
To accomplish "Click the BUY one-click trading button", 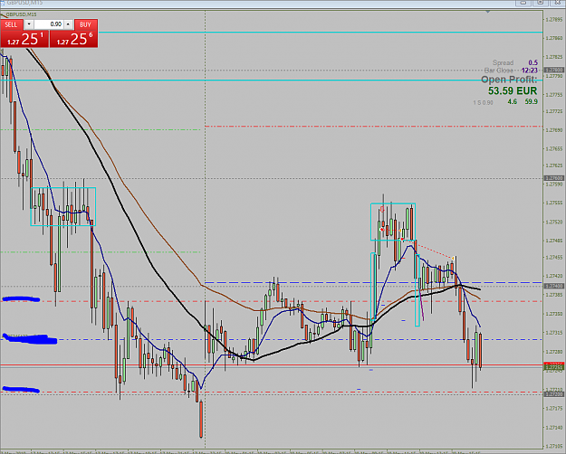I will point(86,24).
